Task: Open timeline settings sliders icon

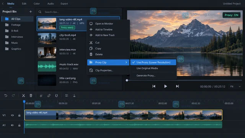Action: [67, 95]
